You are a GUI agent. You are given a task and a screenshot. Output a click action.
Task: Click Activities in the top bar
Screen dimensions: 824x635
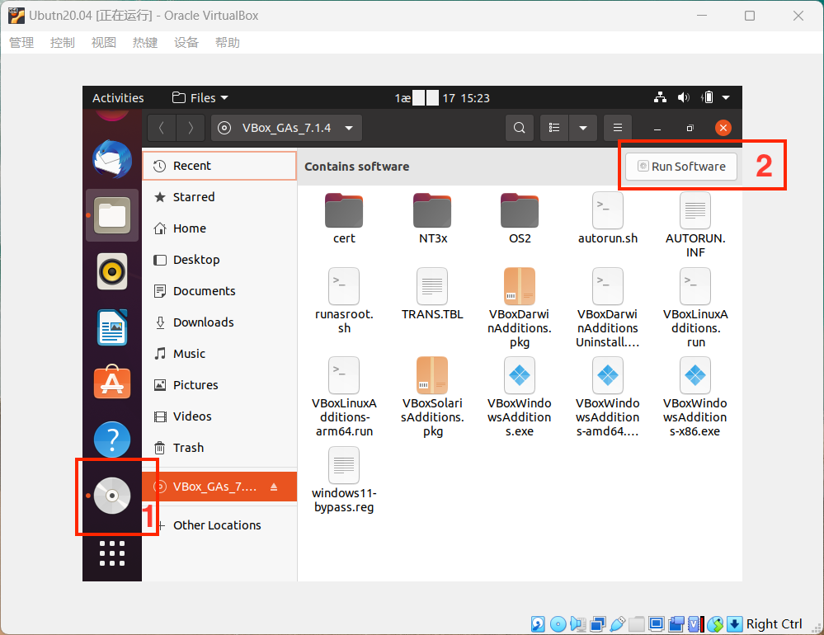pyautogui.click(x=118, y=97)
